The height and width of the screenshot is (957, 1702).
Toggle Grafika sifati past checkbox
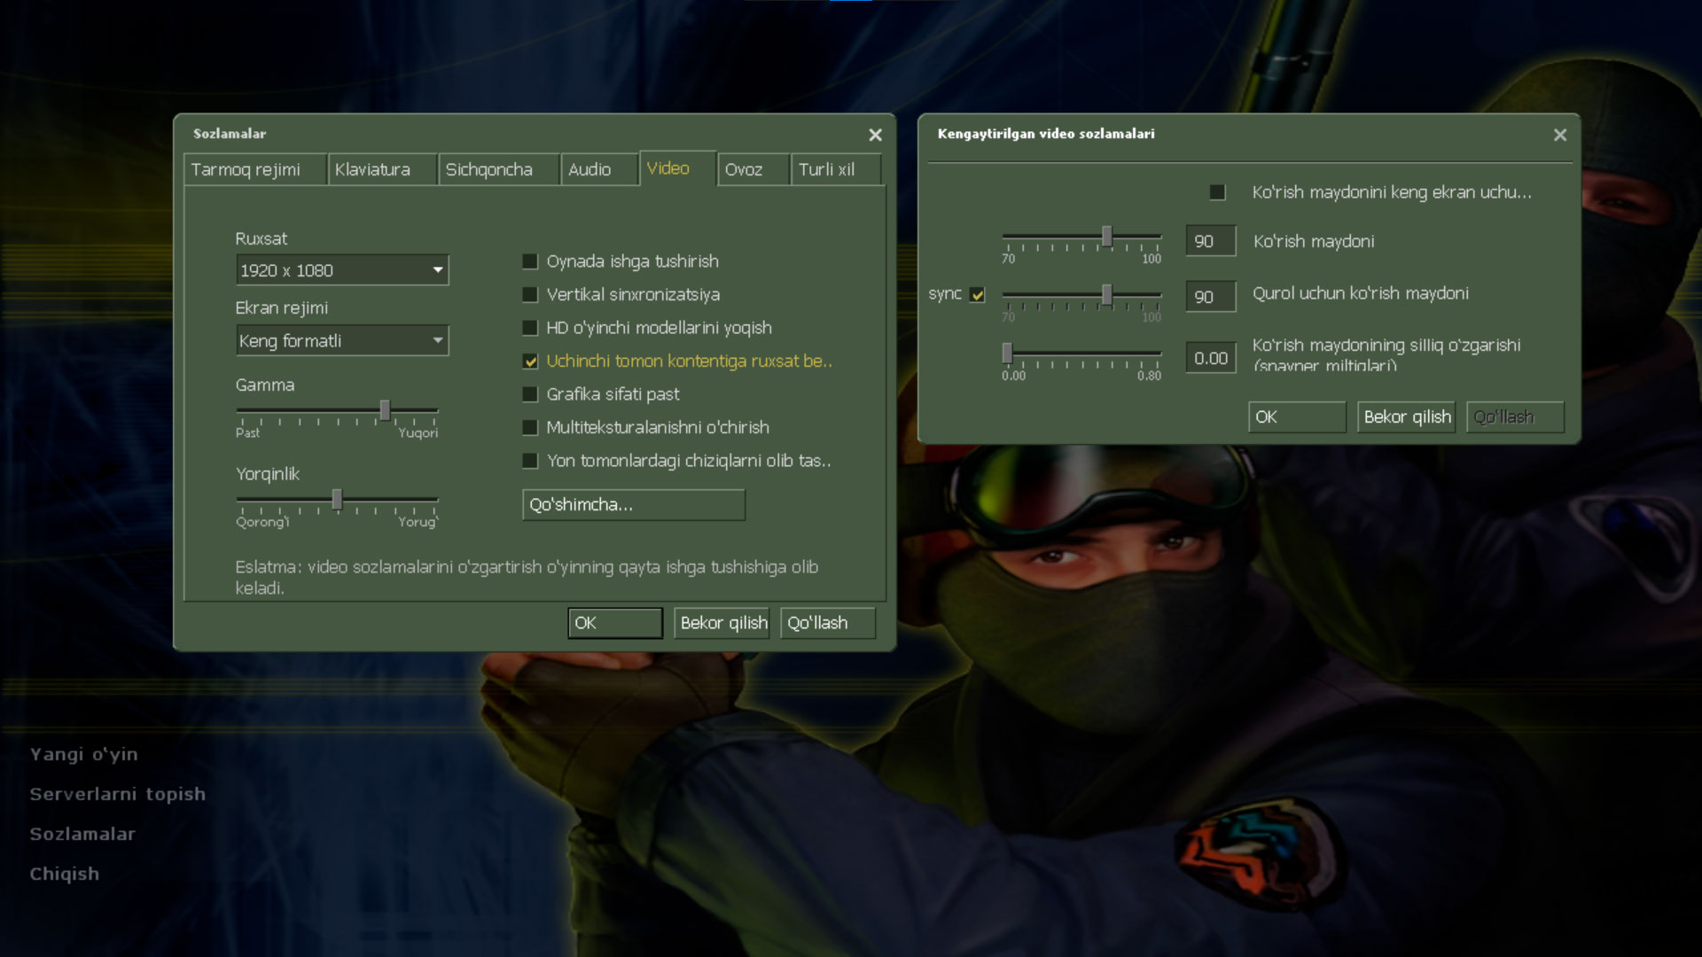click(530, 394)
